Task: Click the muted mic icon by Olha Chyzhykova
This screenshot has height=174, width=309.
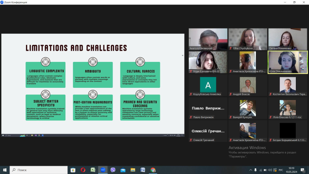Action: point(231,48)
